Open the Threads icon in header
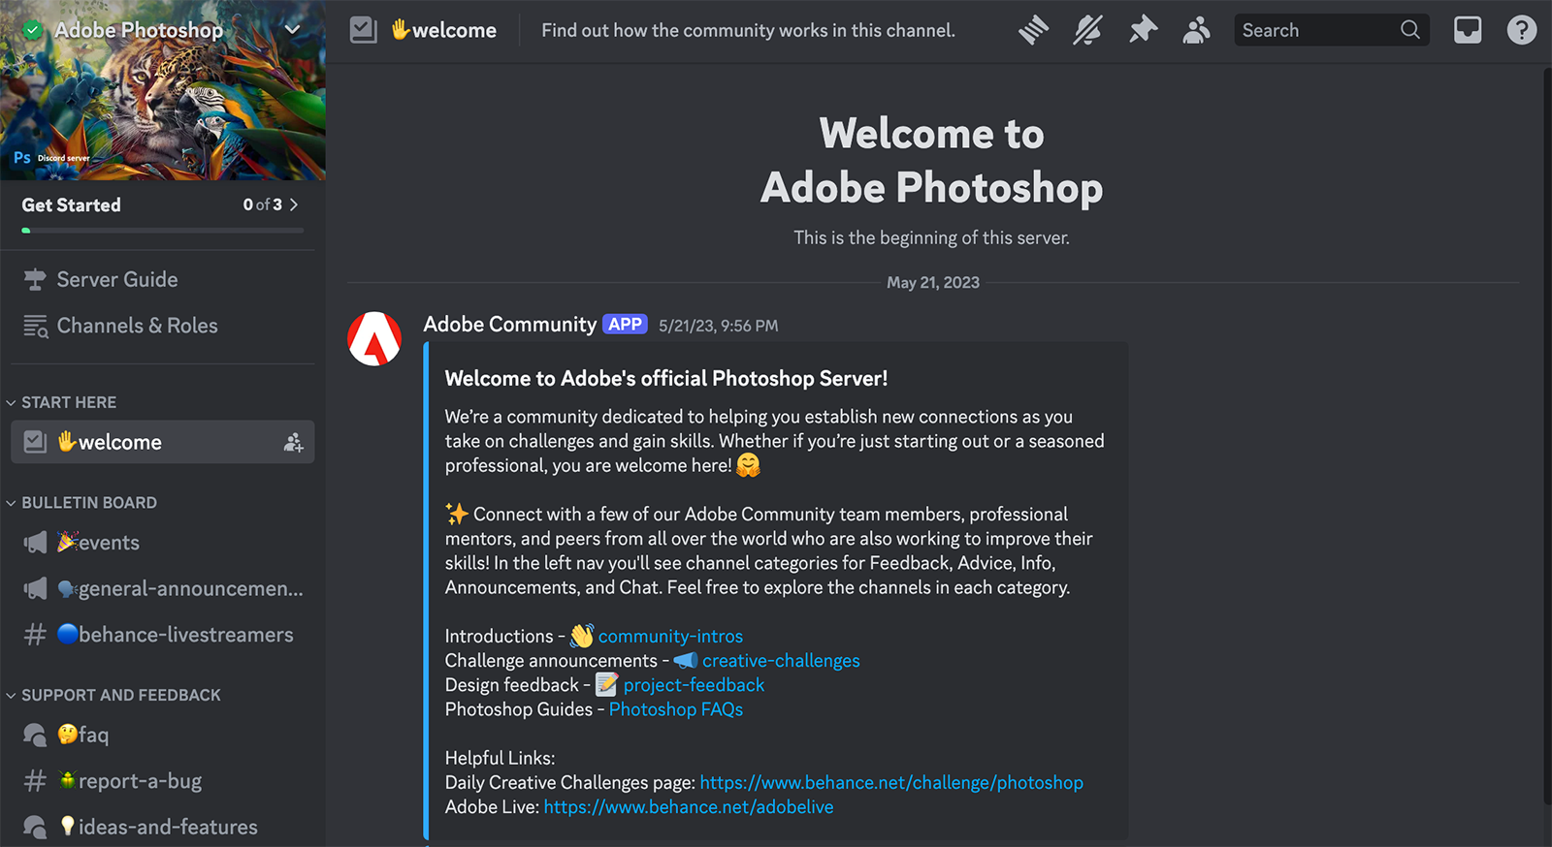The image size is (1552, 847). click(x=1033, y=30)
